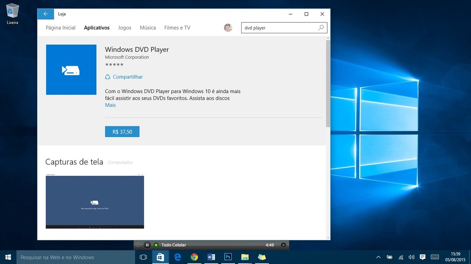Pause the Tudo Celular recording

(147, 245)
